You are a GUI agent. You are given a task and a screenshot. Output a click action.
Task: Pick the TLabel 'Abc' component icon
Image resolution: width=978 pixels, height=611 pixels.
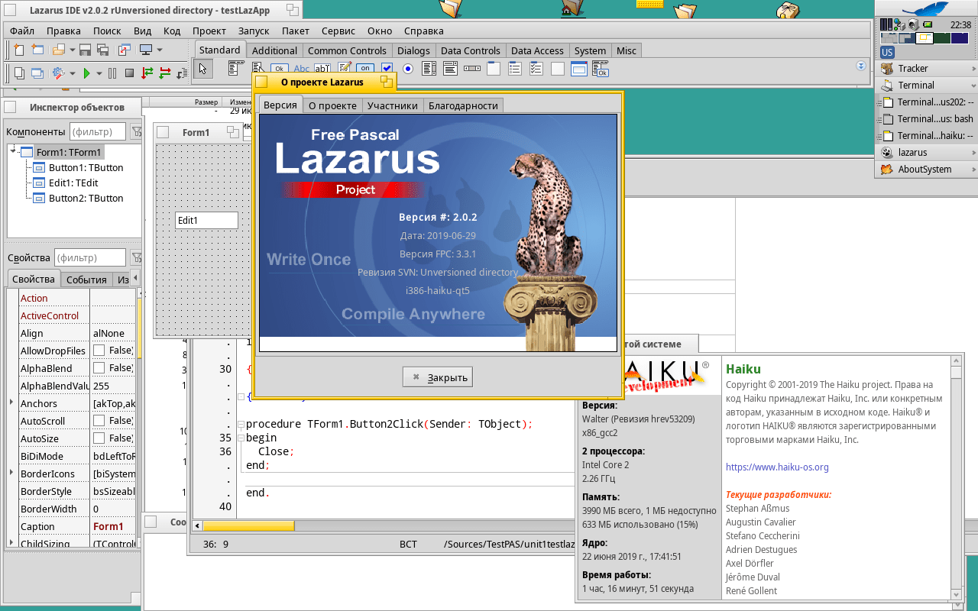[x=301, y=69]
